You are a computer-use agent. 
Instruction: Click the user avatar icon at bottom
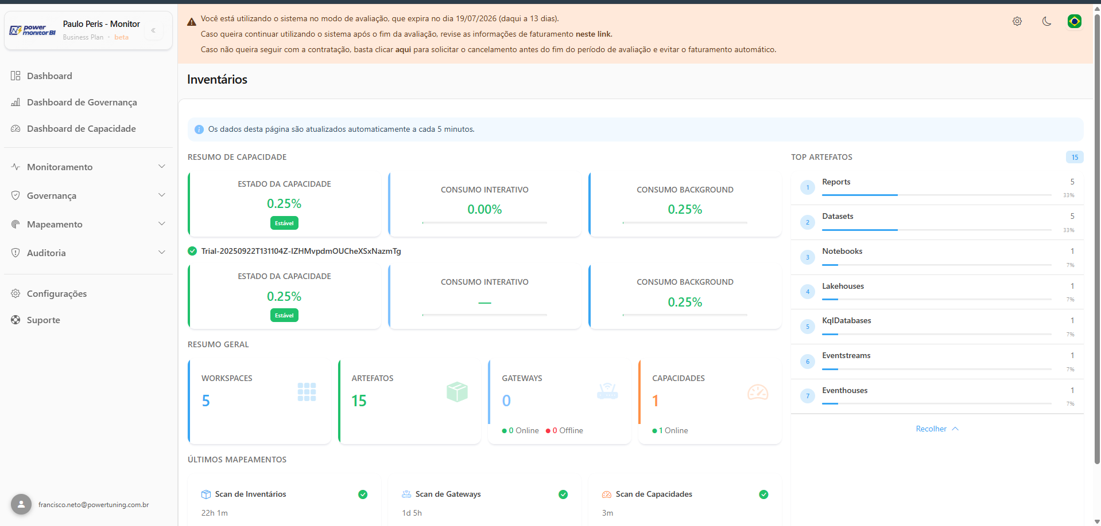21,504
